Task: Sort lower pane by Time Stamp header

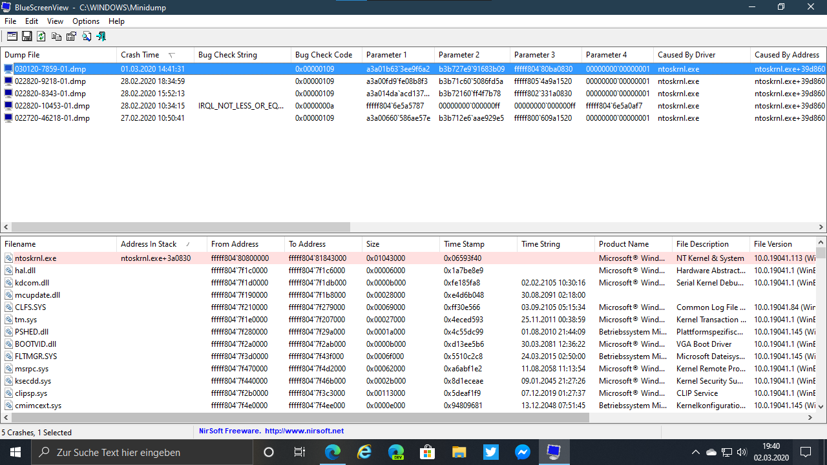Action: pyautogui.click(x=478, y=244)
